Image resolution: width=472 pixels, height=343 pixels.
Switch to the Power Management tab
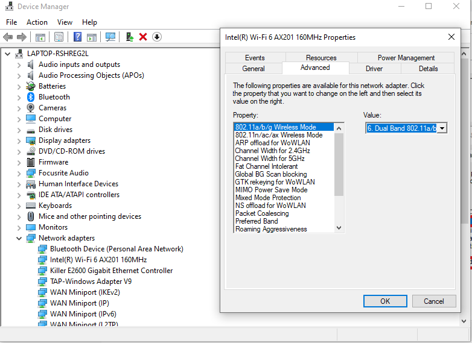click(x=406, y=58)
